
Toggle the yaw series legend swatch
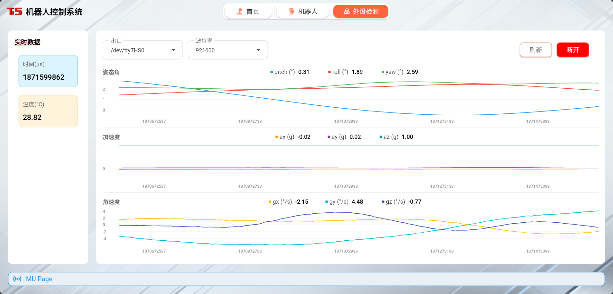coord(383,72)
